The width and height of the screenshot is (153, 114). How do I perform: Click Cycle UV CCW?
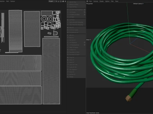[x=76, y=65]
